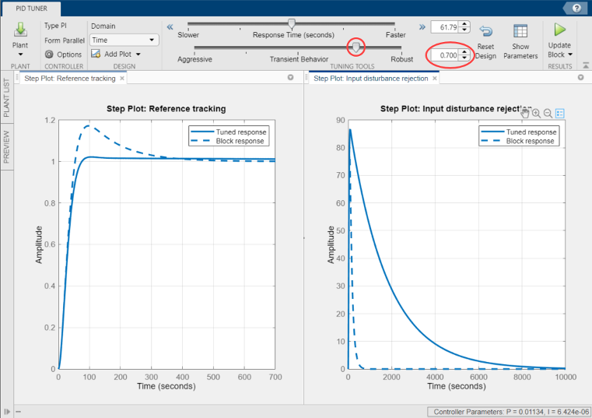Click the faster double-arrow for response time
Screen dimensions: 592x418
coord(422,26)
